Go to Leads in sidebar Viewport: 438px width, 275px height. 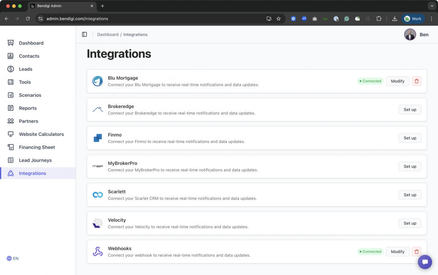pyautogui.click(x=26, y=69)
